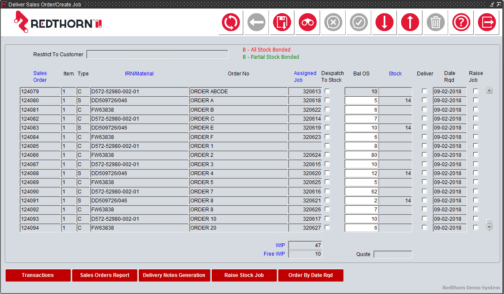This screenshot has height=294, width=504.
Task: Click the grid scrollbar up arrow
Action: coord(489,90)
